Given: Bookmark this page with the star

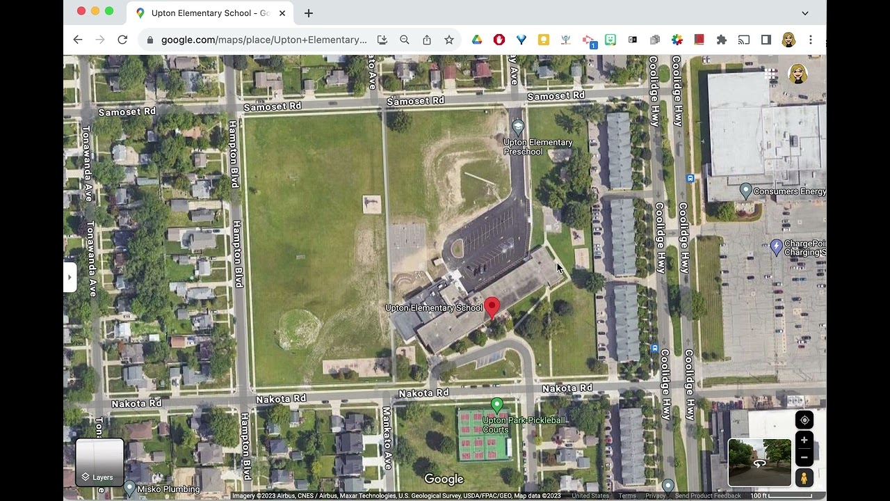Looking at the screenshot, I should click(x=449, y=40).
